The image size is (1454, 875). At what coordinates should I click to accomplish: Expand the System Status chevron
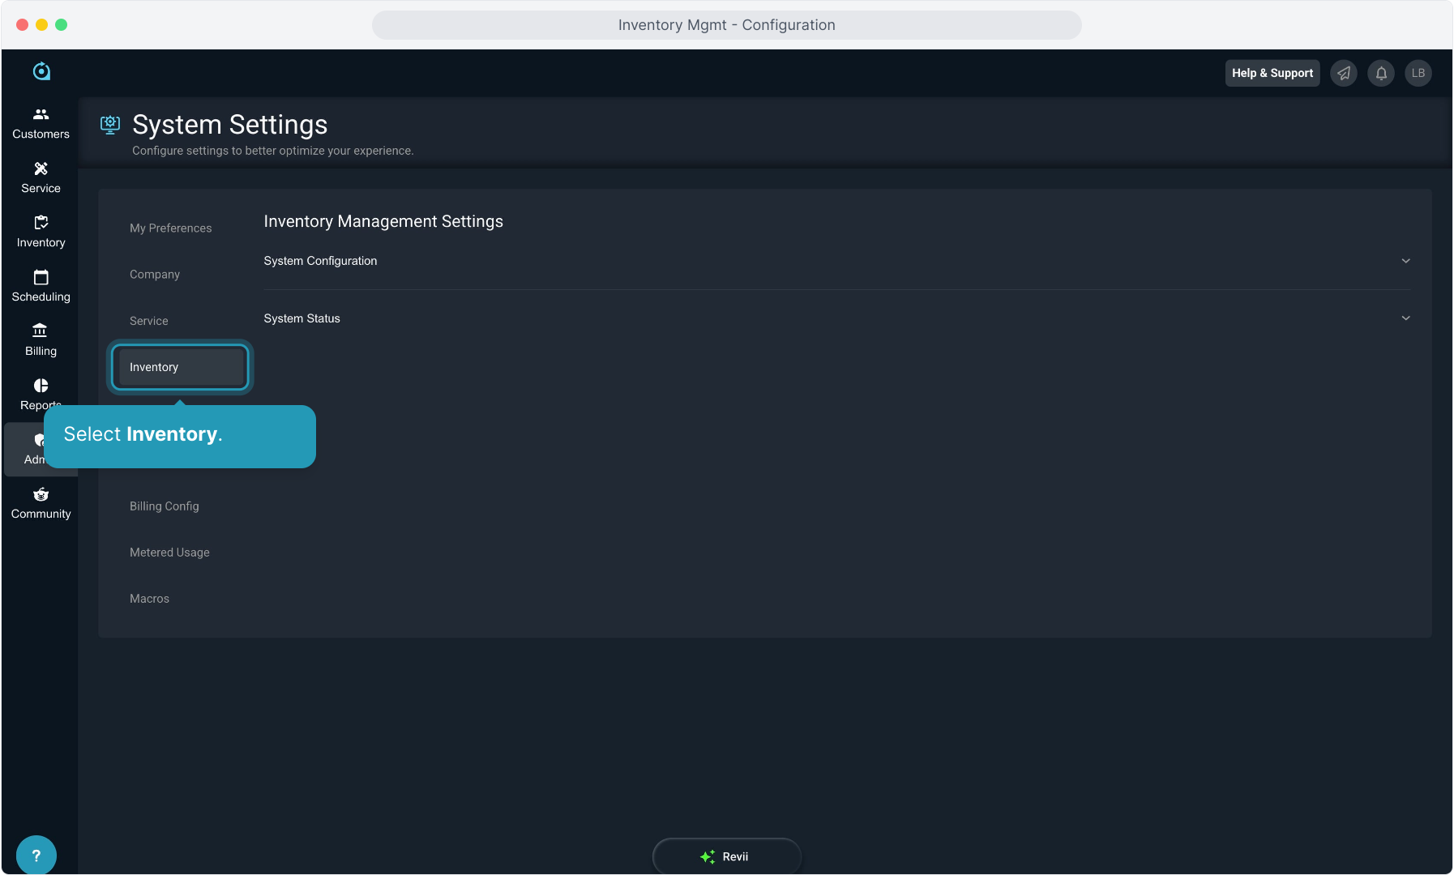(1405, 318)
